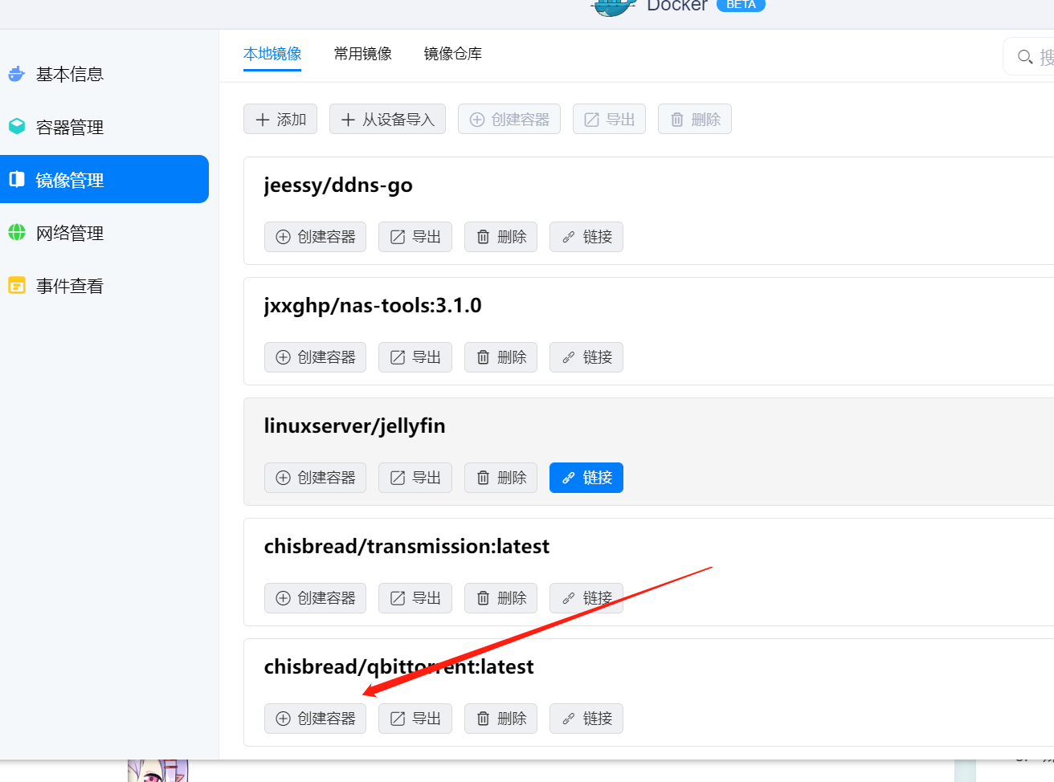
Task: Create container from chisbread/qbittorrent:latest
Action: coord(315,719)
